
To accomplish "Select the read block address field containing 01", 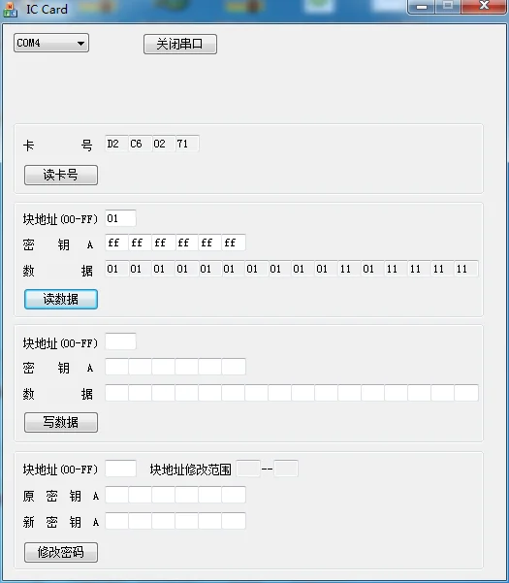I will click(x=120, y=218).
